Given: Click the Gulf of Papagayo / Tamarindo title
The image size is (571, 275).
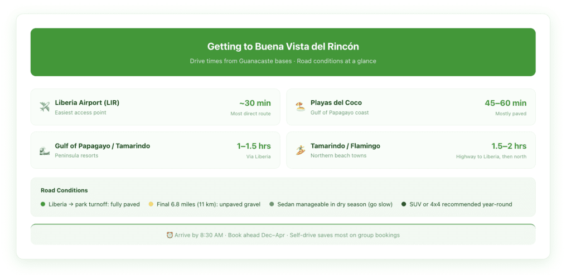Looking at the screenshot, I should click(x=102, y=146).
